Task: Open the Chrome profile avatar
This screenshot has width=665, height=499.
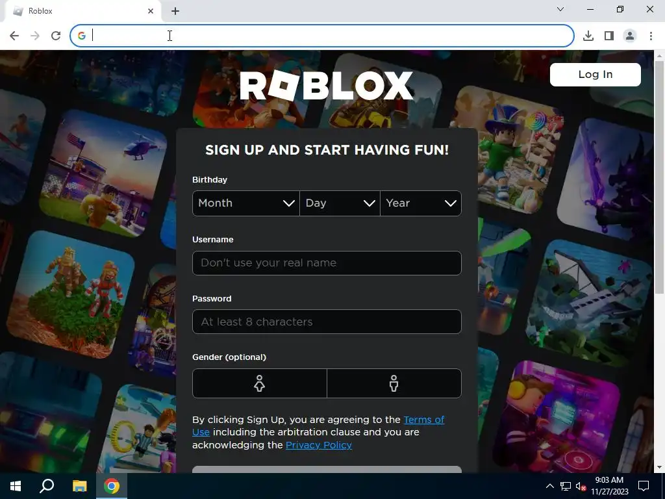Action: click(630, 36)
